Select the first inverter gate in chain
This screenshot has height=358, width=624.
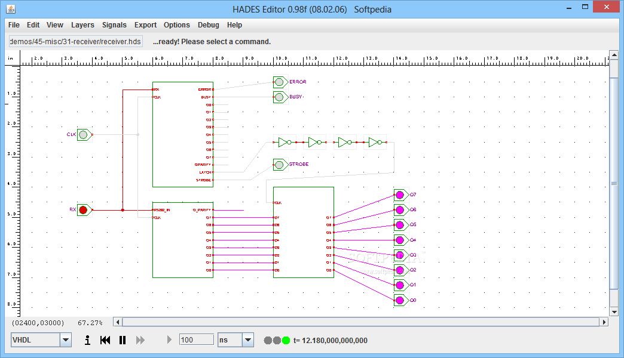click(x=285, y=142)
